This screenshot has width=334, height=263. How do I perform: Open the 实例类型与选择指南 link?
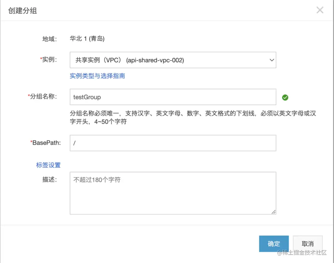coord(97,76)
